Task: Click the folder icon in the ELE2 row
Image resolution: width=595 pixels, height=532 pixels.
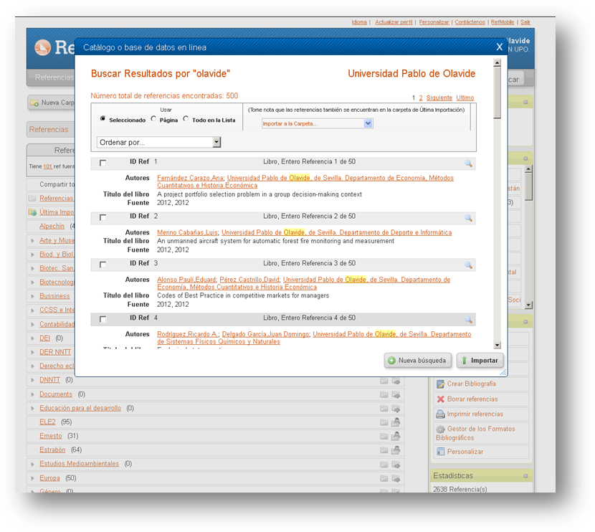Action: [384, 422]
